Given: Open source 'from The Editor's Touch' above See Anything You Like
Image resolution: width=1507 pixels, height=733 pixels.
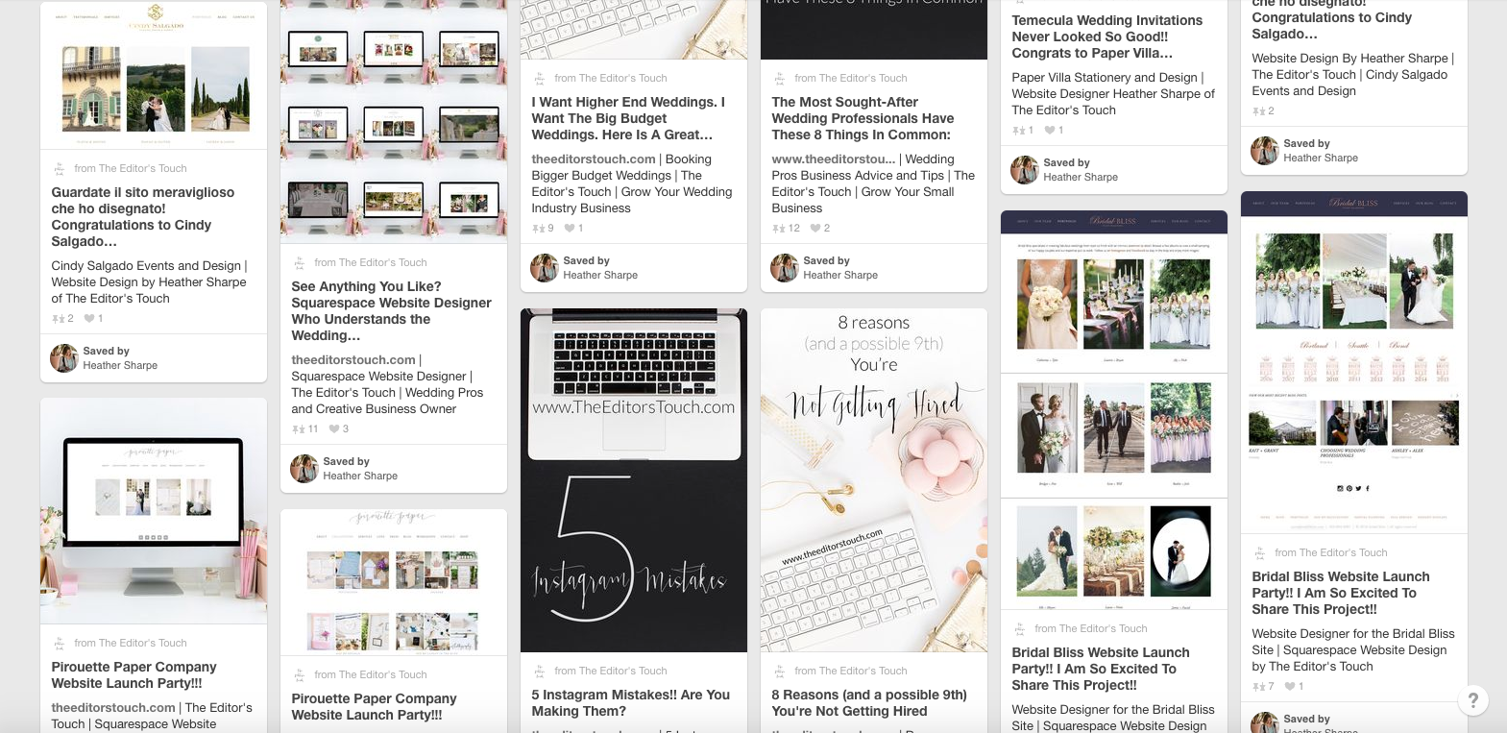Looking at the screenshot, I should (370, 262).
